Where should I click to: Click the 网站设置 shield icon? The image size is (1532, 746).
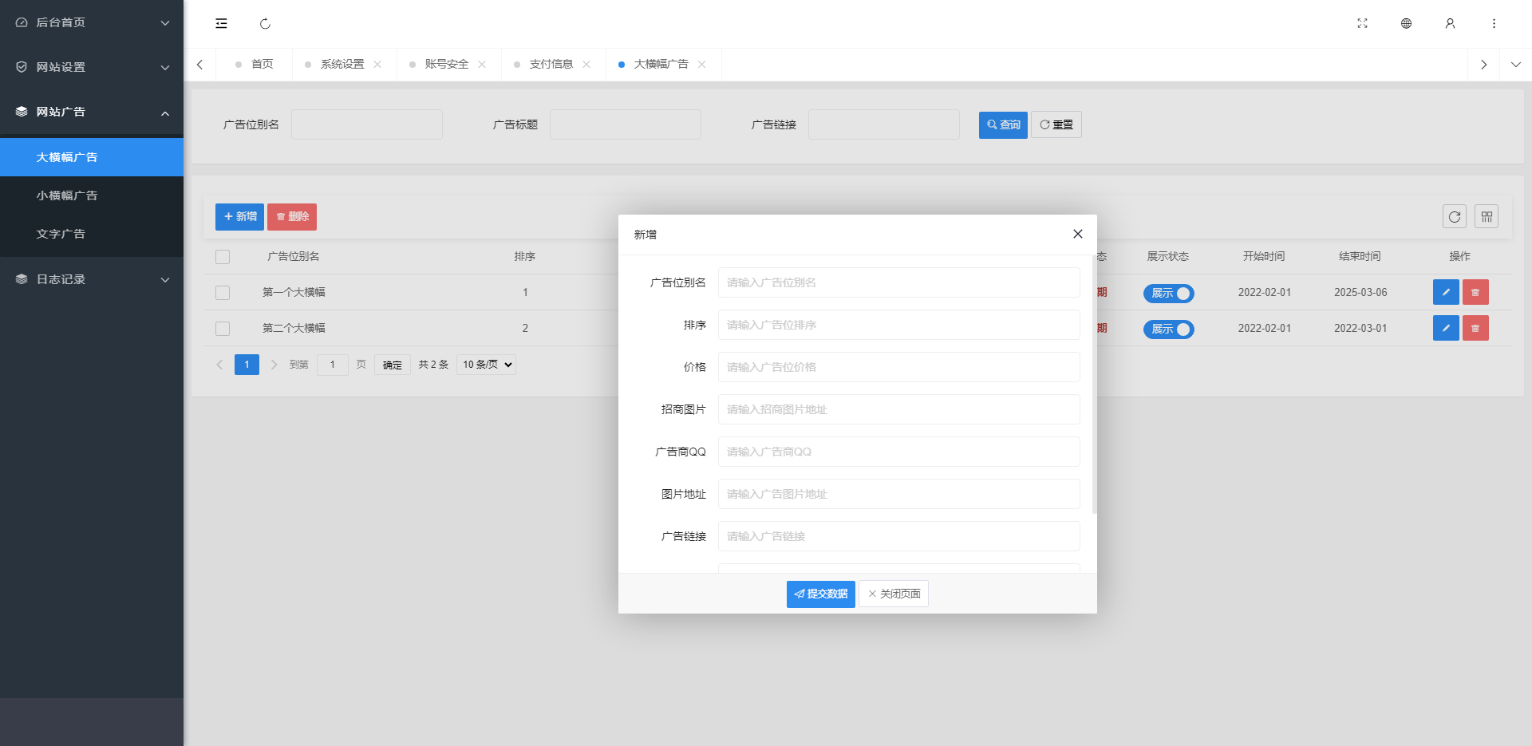pos(22,67)
